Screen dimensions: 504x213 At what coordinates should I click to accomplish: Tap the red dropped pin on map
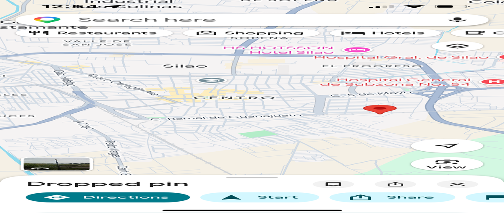(x=380, y=109)
